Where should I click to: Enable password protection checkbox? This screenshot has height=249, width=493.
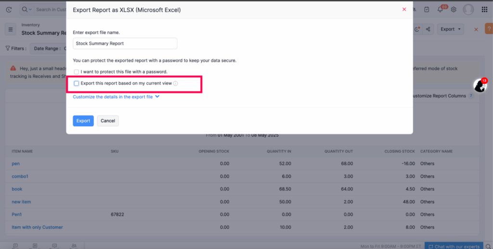click(77, 72)
